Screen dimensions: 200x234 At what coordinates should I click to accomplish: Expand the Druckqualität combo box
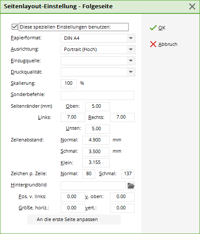(x=98, y=72)
